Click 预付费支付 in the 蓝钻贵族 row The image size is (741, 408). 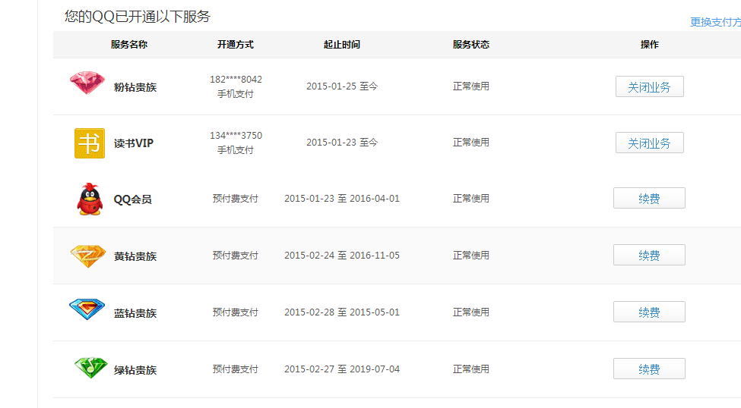(x=236, y=312)
